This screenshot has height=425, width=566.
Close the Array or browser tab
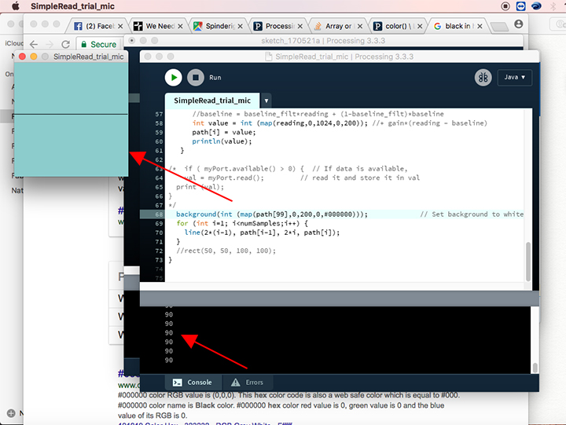tap(360, 27)
